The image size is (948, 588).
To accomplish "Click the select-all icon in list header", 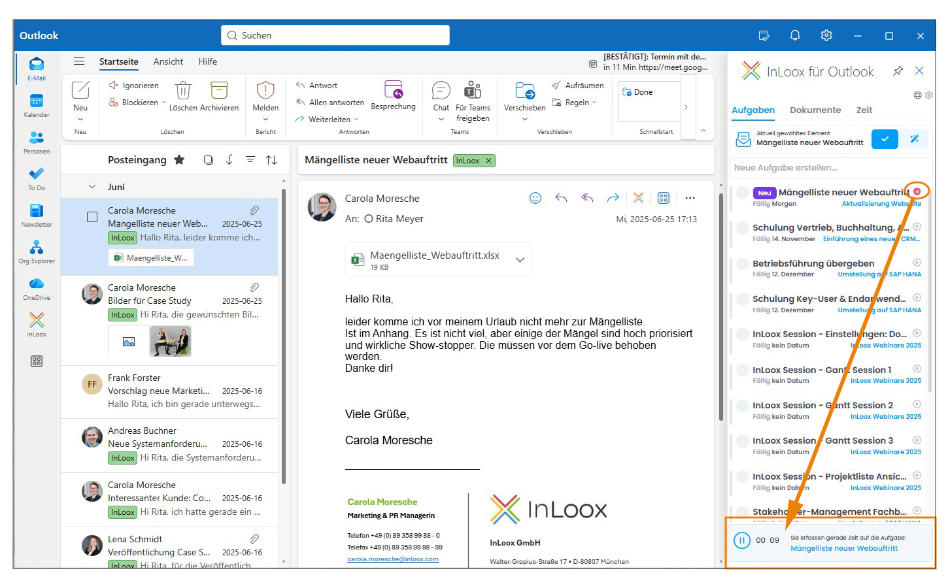I will (x=209, y=160).
